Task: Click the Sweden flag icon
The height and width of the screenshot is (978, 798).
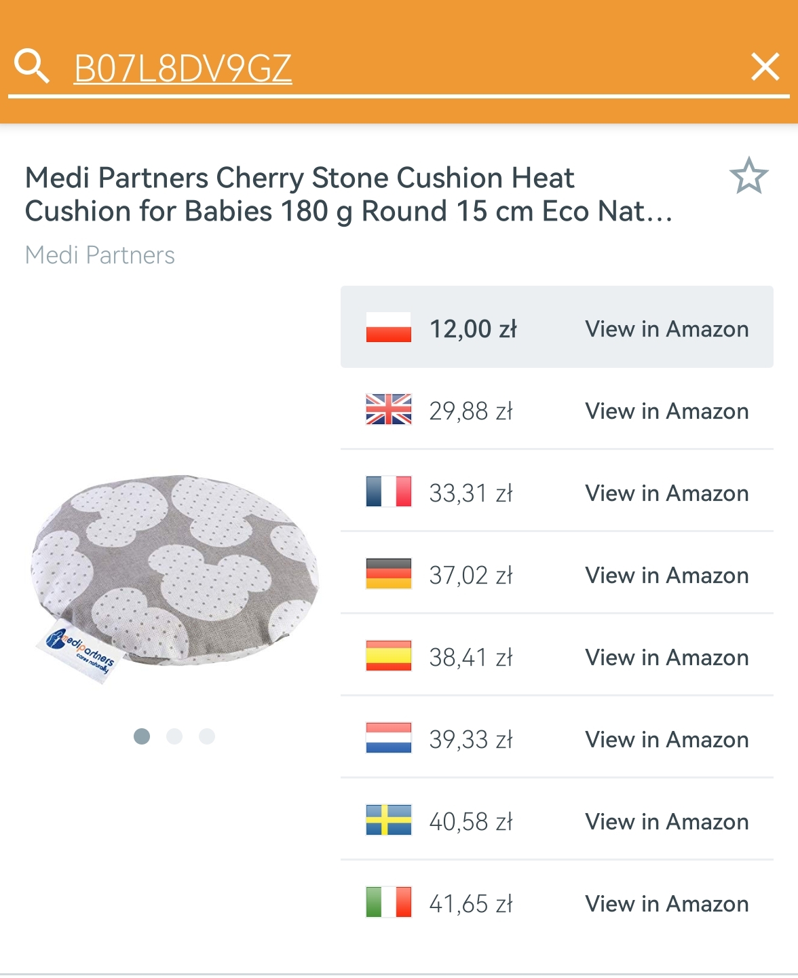Action: click(388, 820)
